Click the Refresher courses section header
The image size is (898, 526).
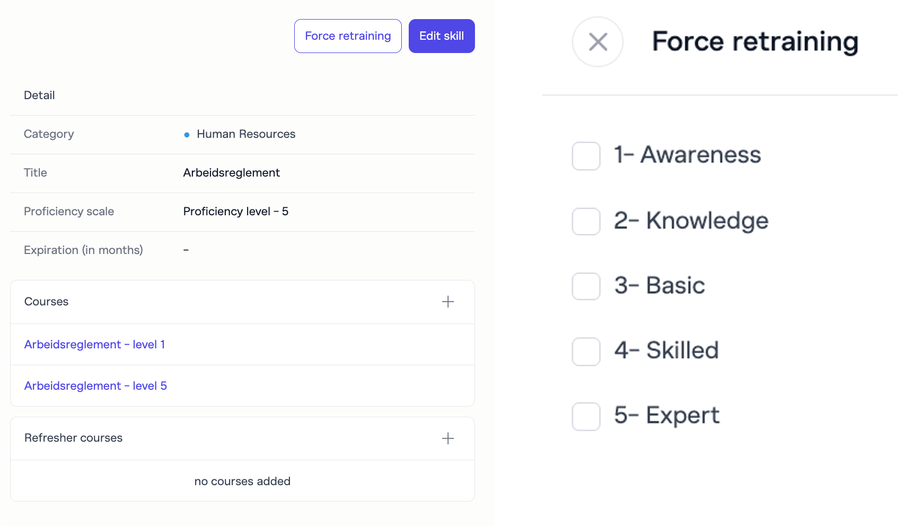click(74, 438)
